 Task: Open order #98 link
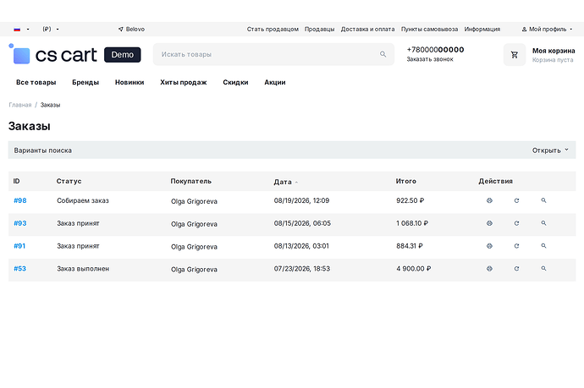point(20,200)
